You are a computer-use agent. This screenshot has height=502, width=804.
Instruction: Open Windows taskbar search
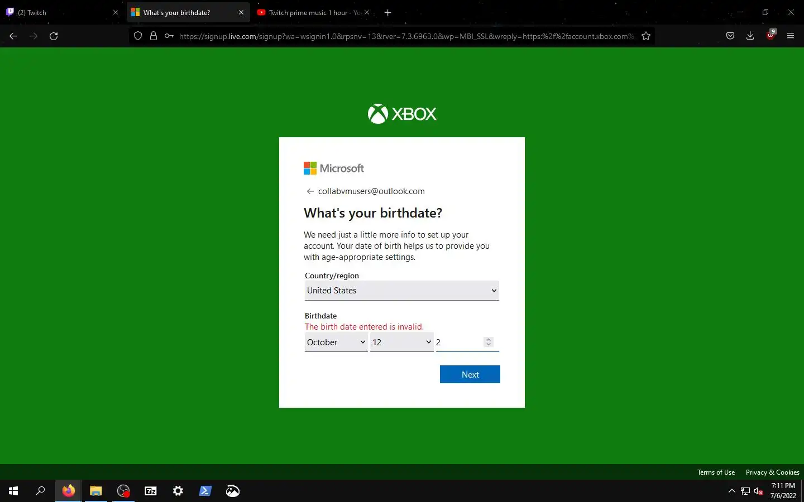pyautogui.click(x=40, y=491)
